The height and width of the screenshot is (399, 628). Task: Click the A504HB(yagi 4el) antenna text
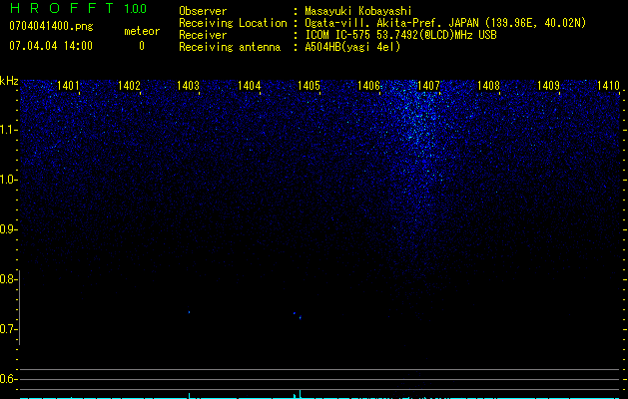[x=352, y=47]
